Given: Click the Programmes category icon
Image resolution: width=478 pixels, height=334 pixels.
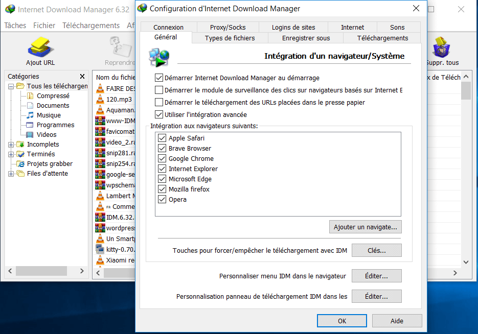Looking at the screenshot, I should point(30,125).
